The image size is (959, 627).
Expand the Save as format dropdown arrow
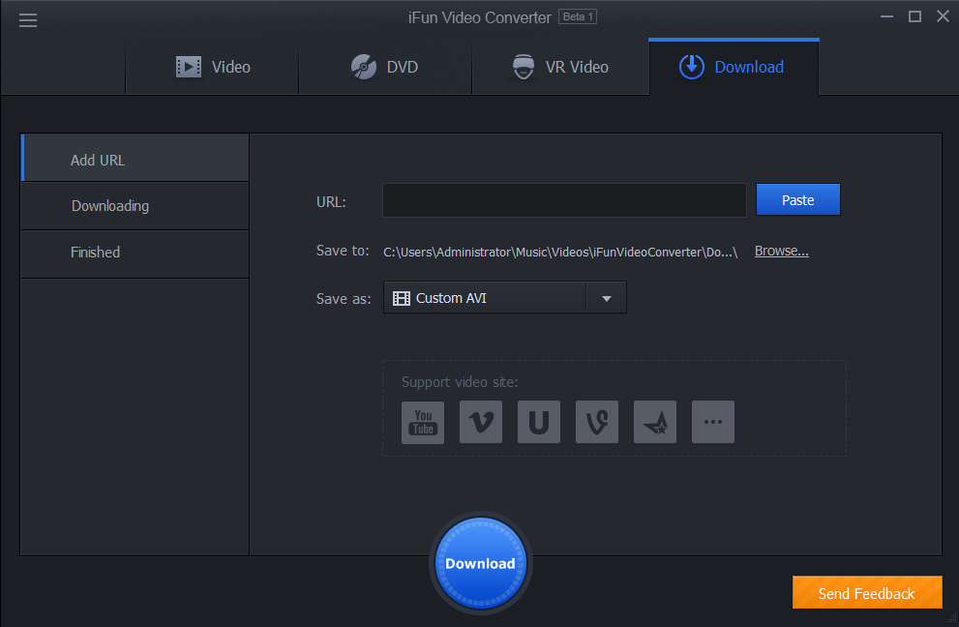coord(606,298)
